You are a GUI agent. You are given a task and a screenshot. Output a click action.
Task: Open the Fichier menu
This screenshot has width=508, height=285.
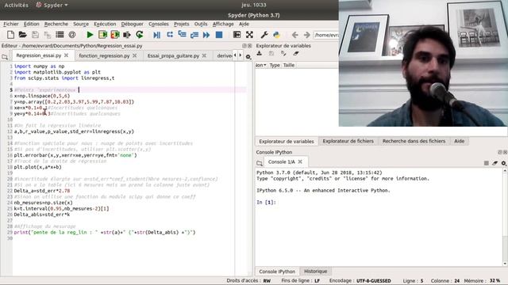(11, 24)
